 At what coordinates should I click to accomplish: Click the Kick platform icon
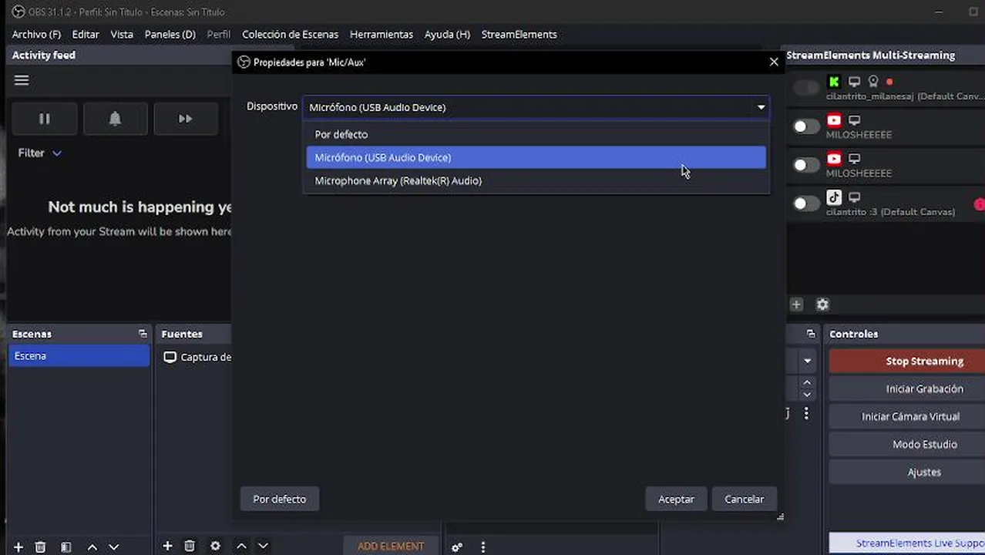click(834, 82)
